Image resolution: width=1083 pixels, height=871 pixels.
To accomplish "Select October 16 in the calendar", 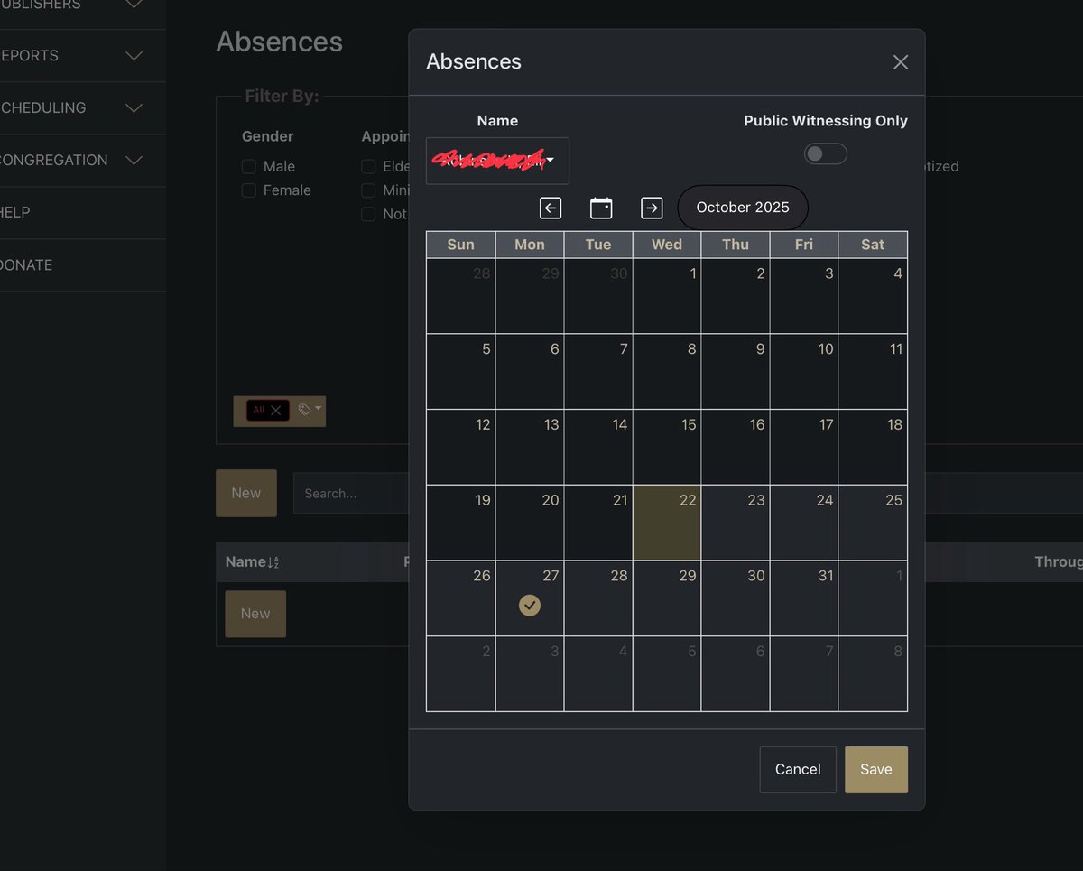I will [x=736, y=447].
